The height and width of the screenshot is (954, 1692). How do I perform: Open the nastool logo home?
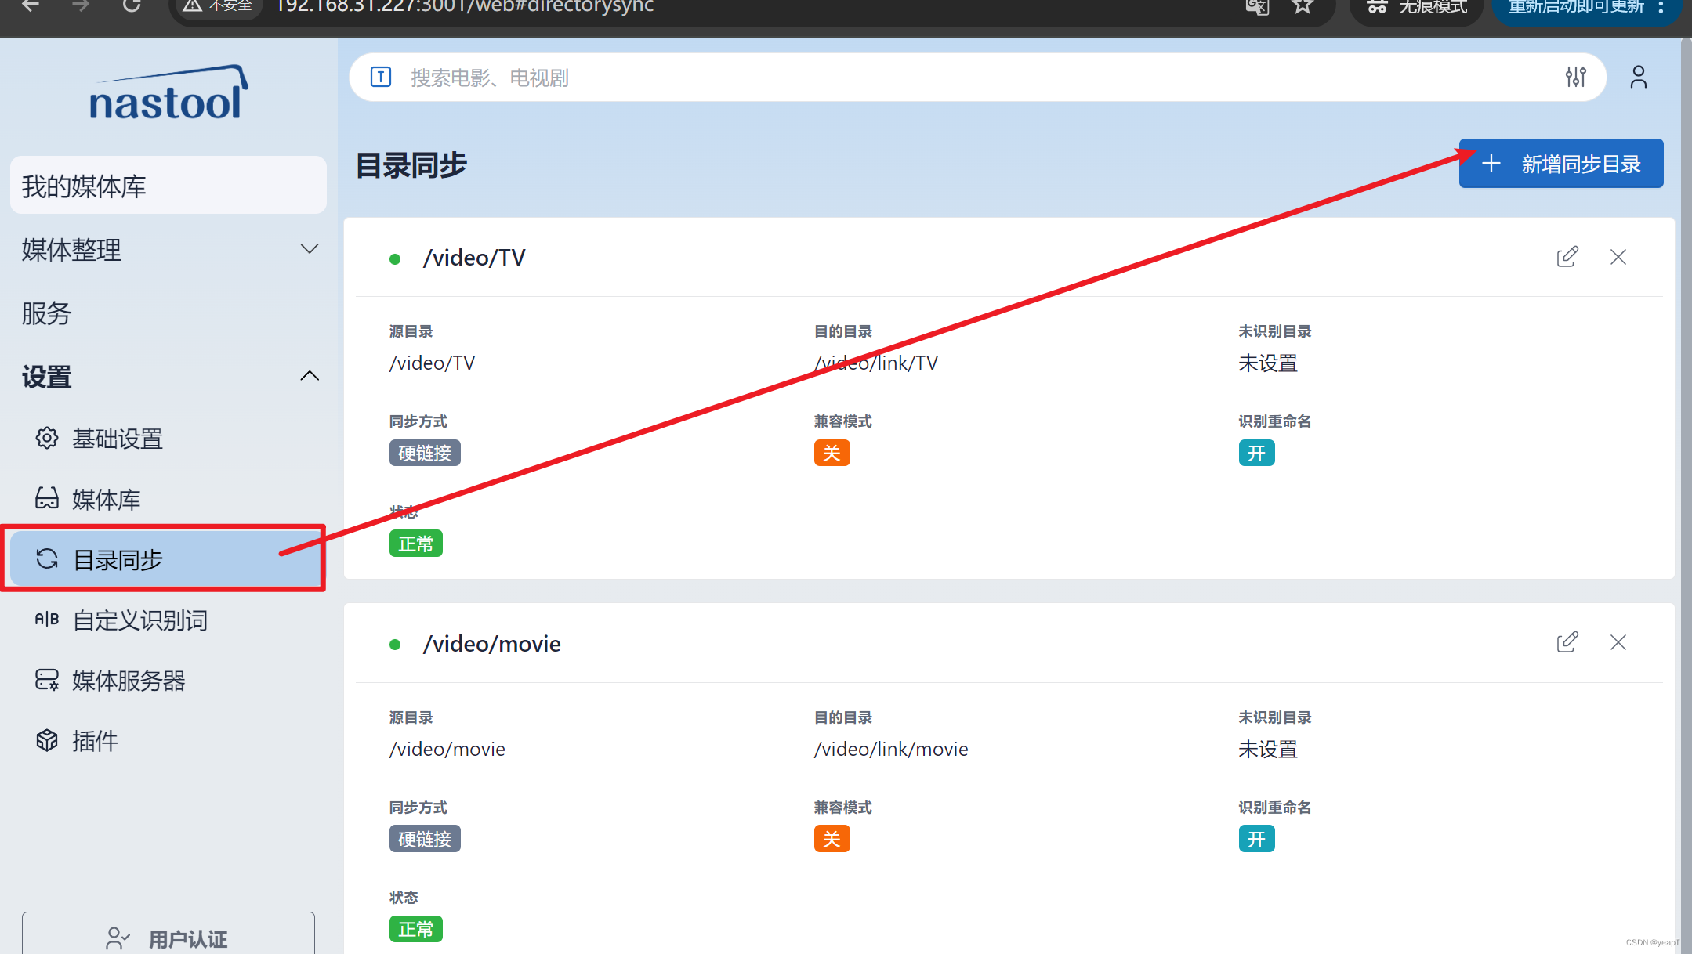click(x=168, y=94)
